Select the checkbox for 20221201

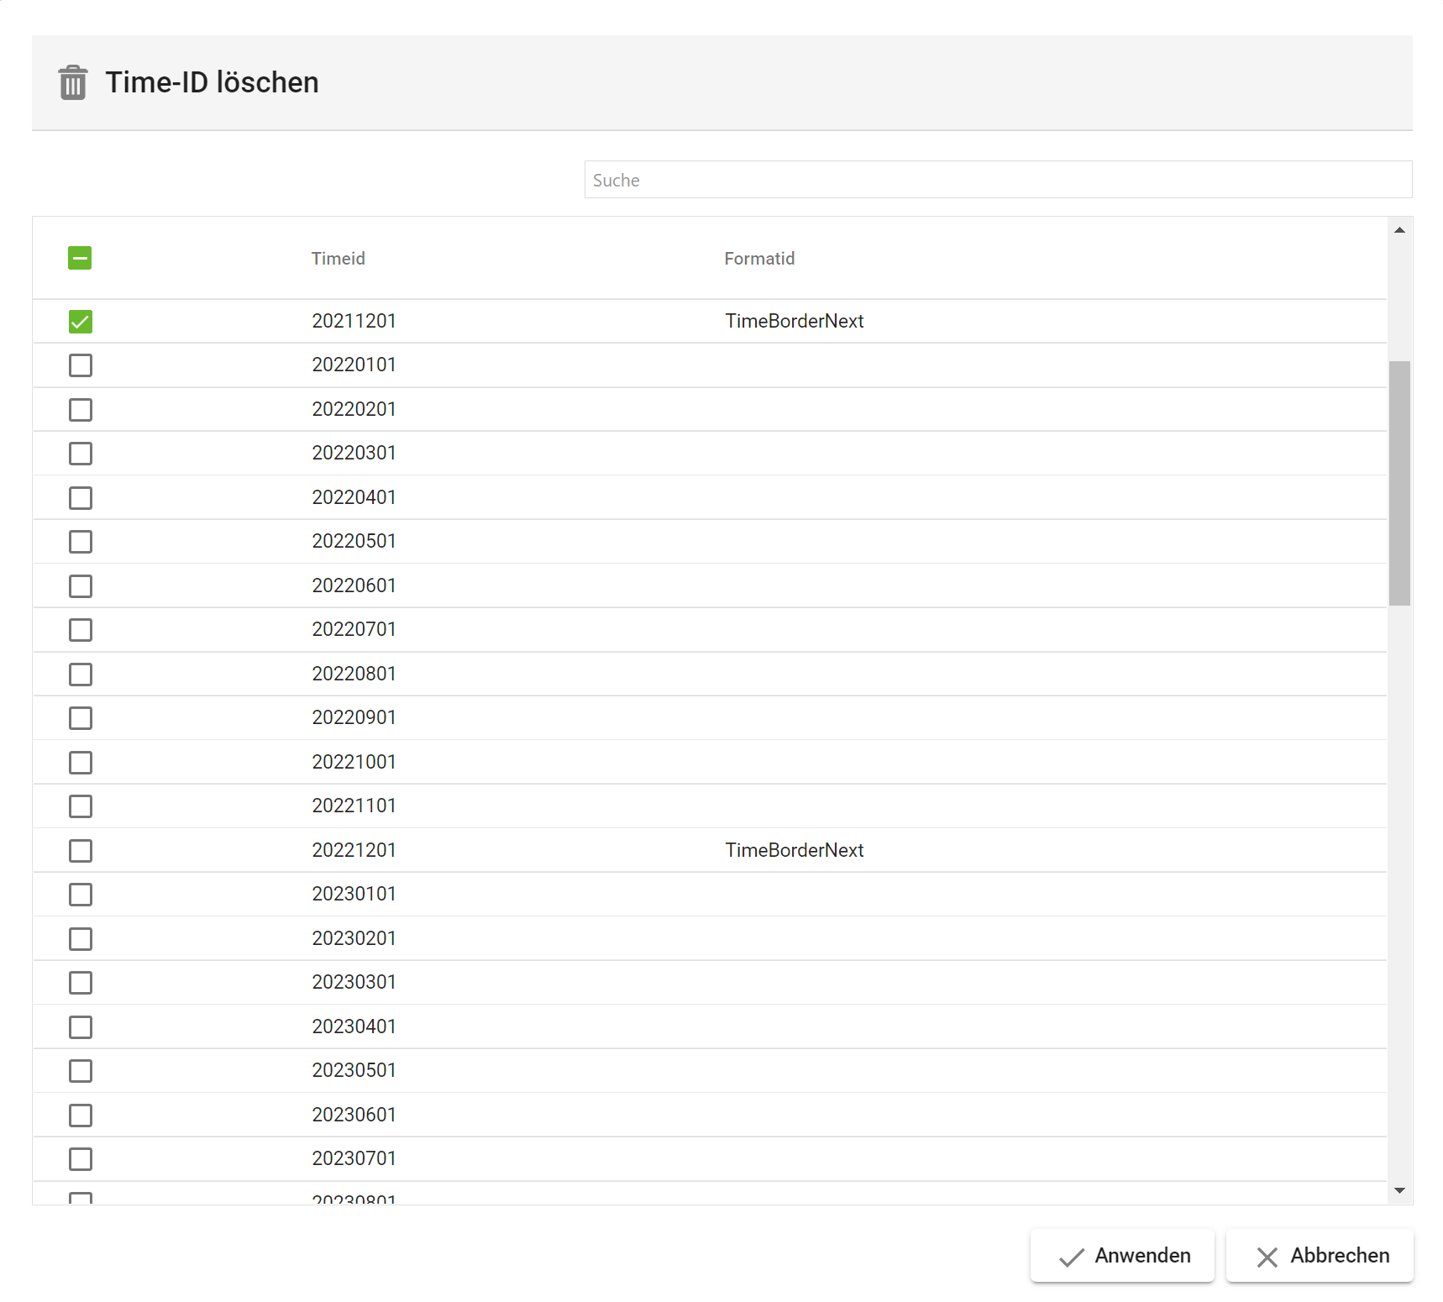click(80, 851)
